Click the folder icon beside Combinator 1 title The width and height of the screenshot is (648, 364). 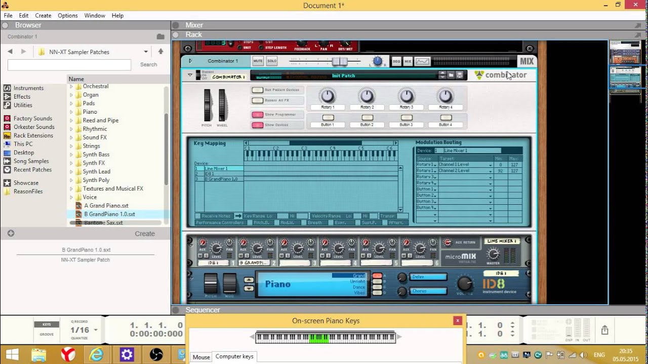click(x=160, y=36)
